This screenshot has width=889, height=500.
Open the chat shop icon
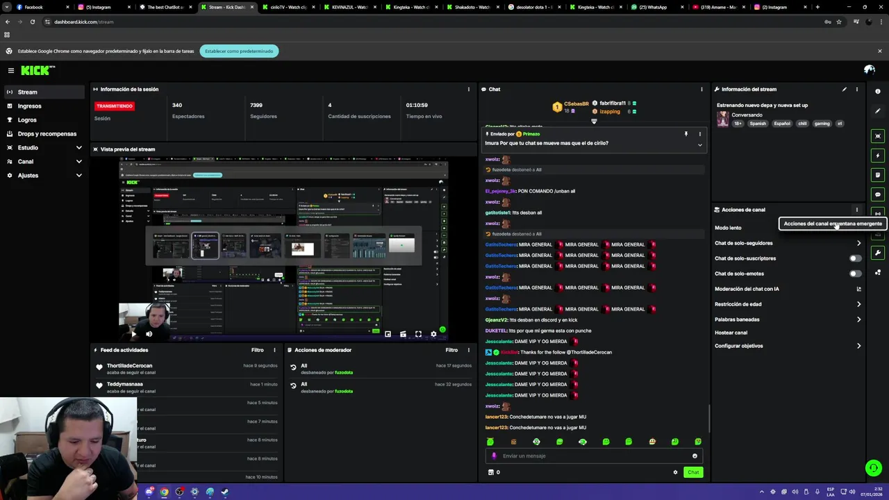tap(490, 472)
